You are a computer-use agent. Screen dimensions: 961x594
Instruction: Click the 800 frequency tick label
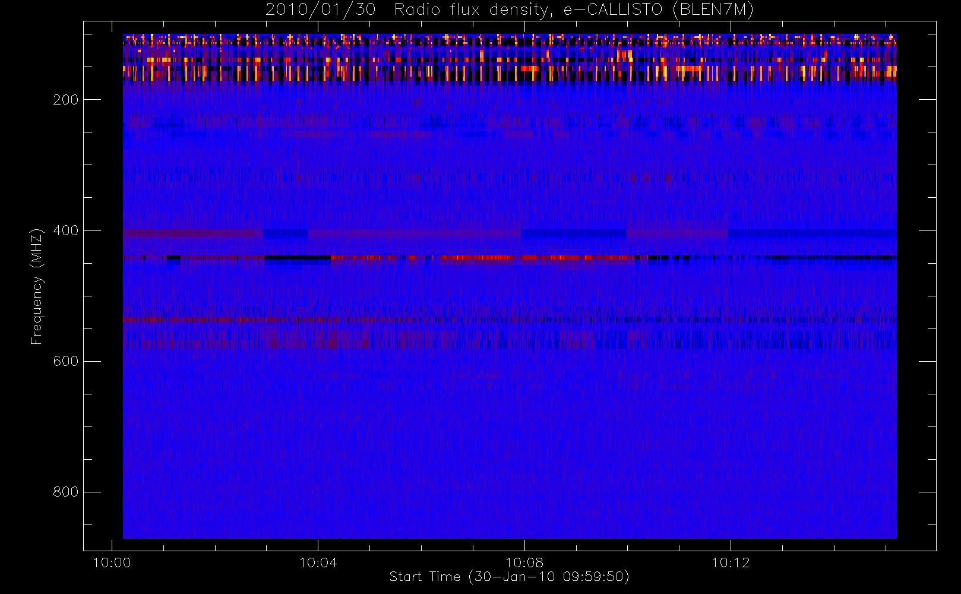tap(66, 492)
